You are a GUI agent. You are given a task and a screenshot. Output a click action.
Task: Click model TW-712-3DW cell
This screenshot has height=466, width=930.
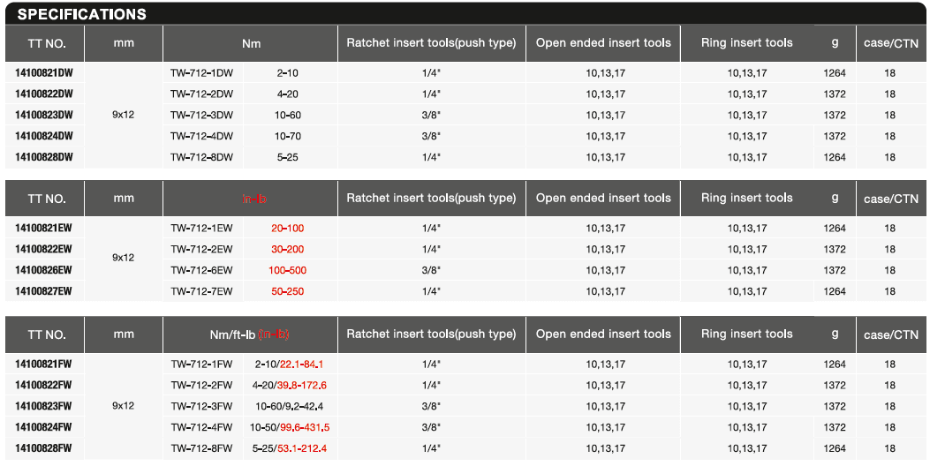(201, 115)
